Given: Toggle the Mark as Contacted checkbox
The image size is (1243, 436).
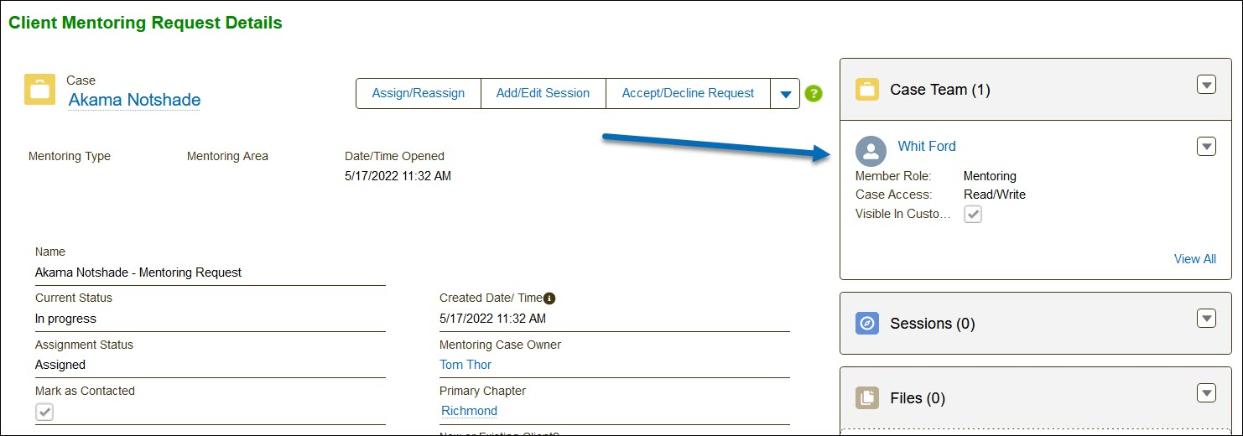Looking at the screenshot, I should point(44,412).
